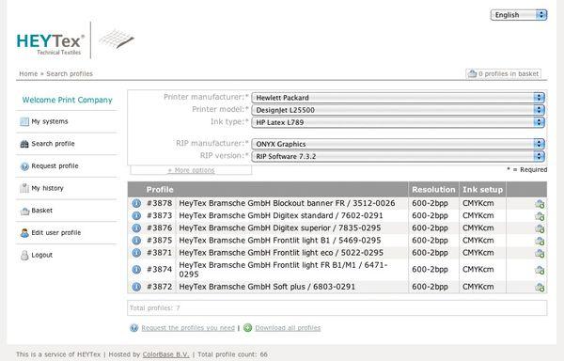Click Total profile count: 66 footer text
Viewport: 564px width, 361px height.
pyautogui.click(x=232, y=354)
